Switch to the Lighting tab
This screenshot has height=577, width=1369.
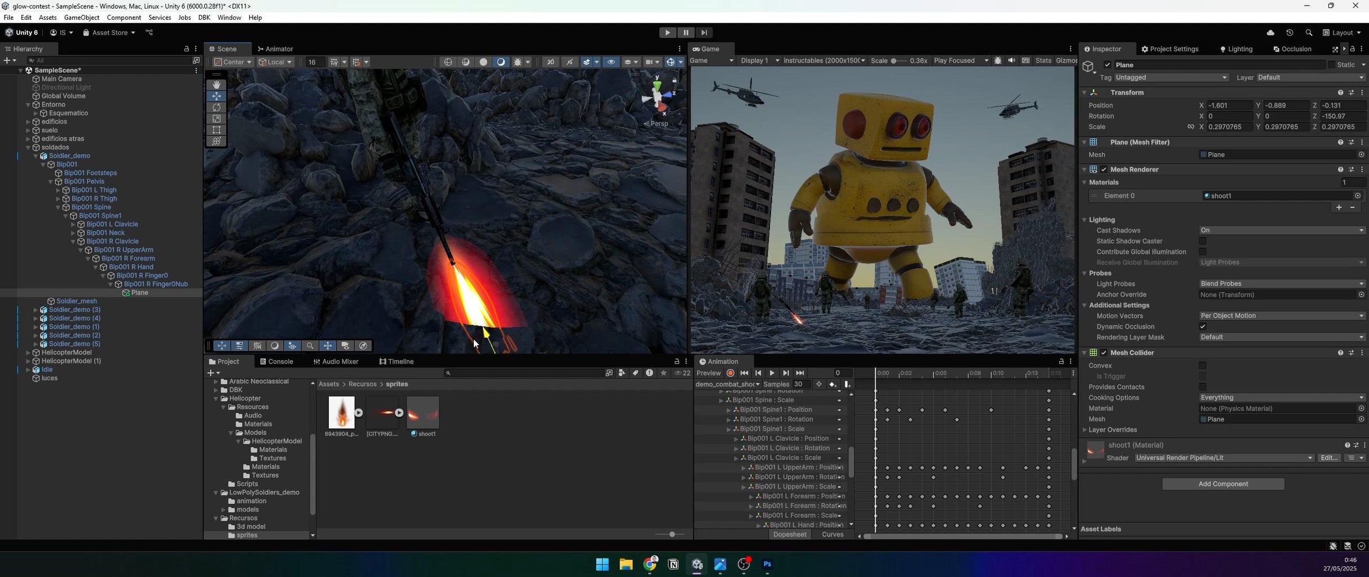click(x=1236, y=49)
